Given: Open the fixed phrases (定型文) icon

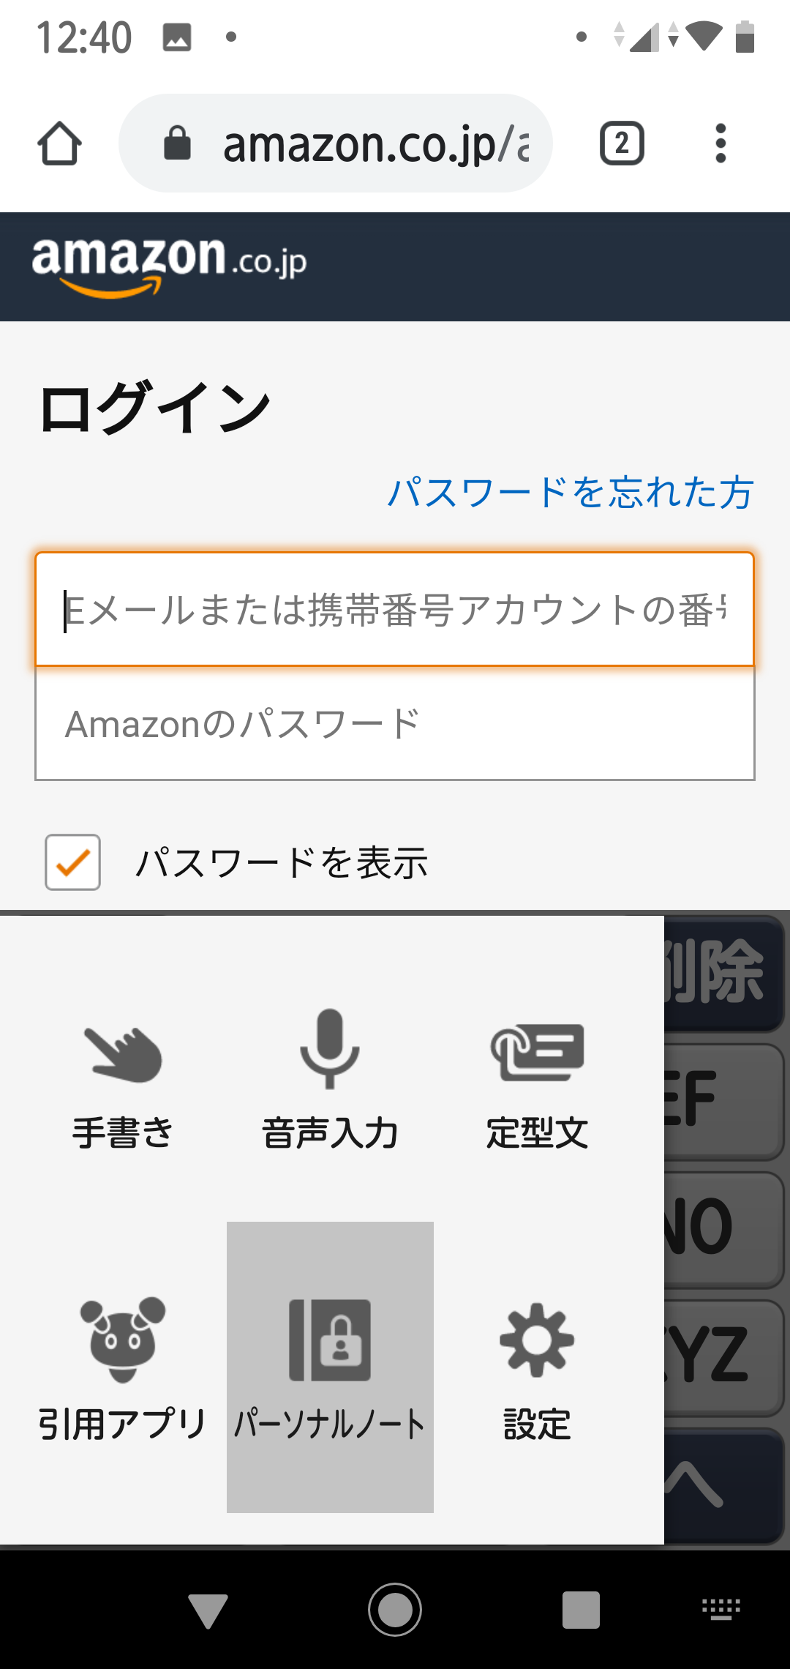Looking at the screenshot, I should click(538, 1051).
